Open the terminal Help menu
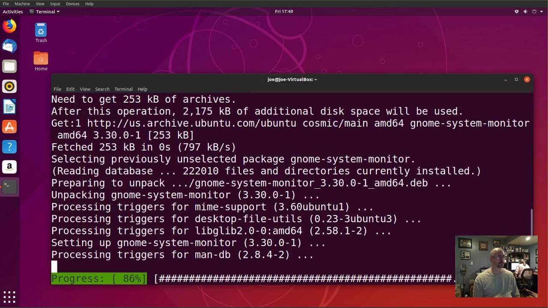548x308 pixels. click(x=143, y=89)
